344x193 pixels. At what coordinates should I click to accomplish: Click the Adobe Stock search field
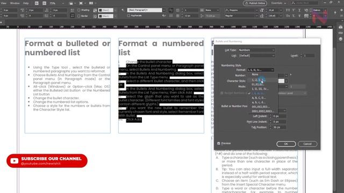tap(304, 3)
